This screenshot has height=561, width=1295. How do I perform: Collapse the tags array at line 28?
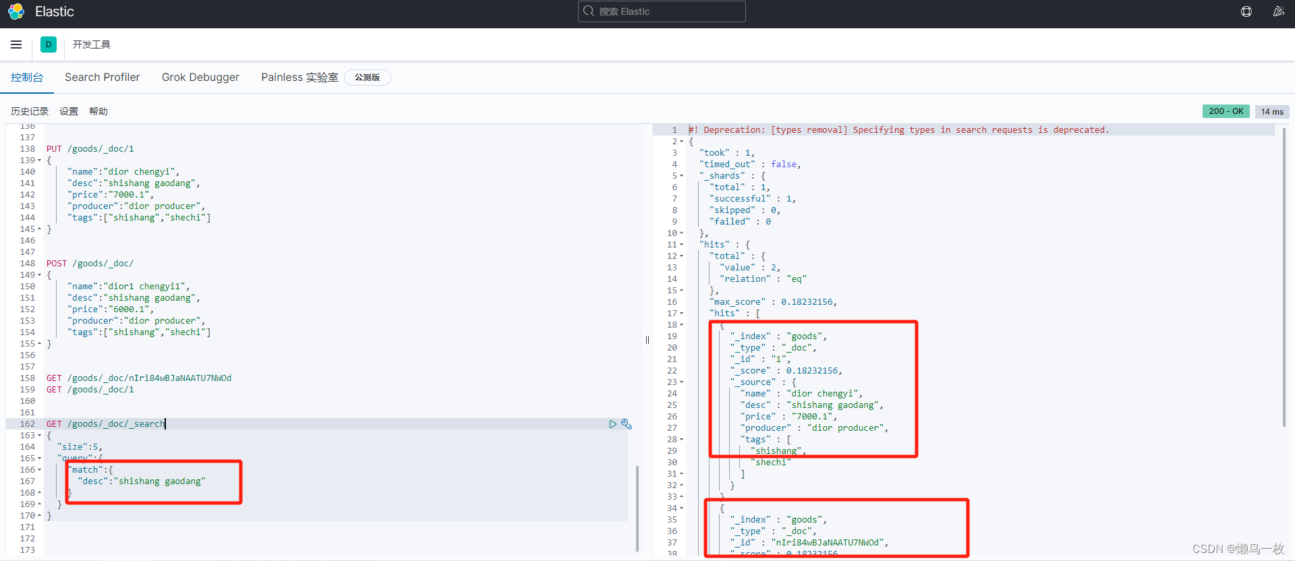click(681, 440)
